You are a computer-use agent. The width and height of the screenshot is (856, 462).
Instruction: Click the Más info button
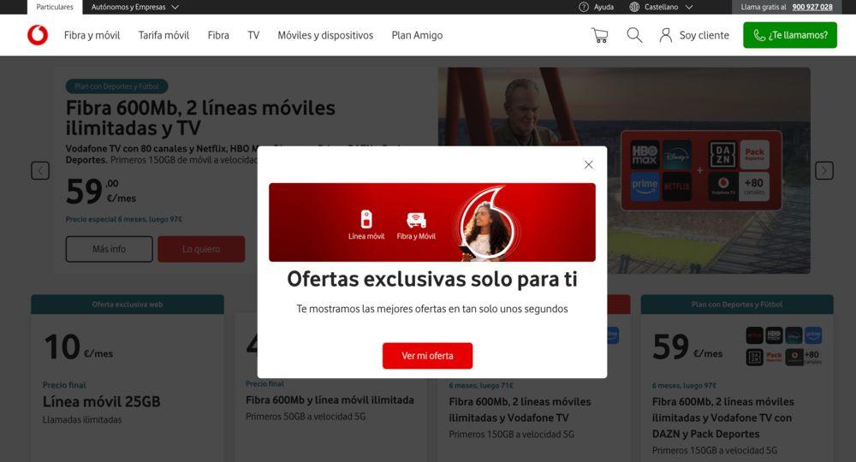(110, 249)
